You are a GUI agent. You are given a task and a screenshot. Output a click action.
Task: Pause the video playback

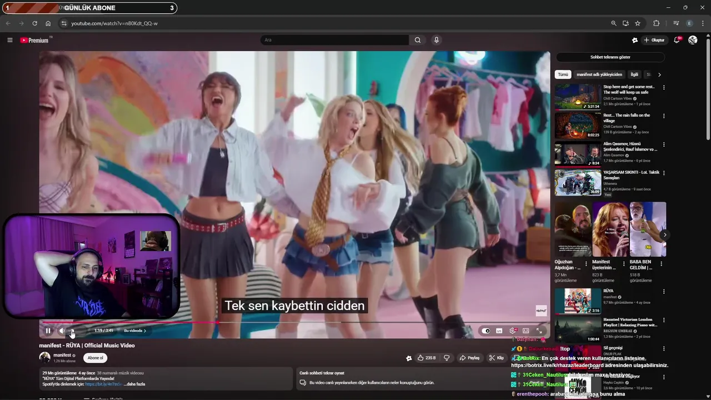coord(48,331)
